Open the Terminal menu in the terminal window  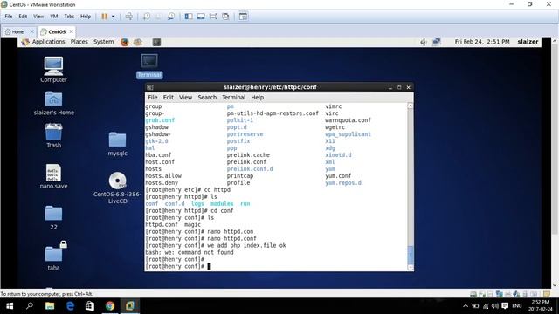click(233, 97)
